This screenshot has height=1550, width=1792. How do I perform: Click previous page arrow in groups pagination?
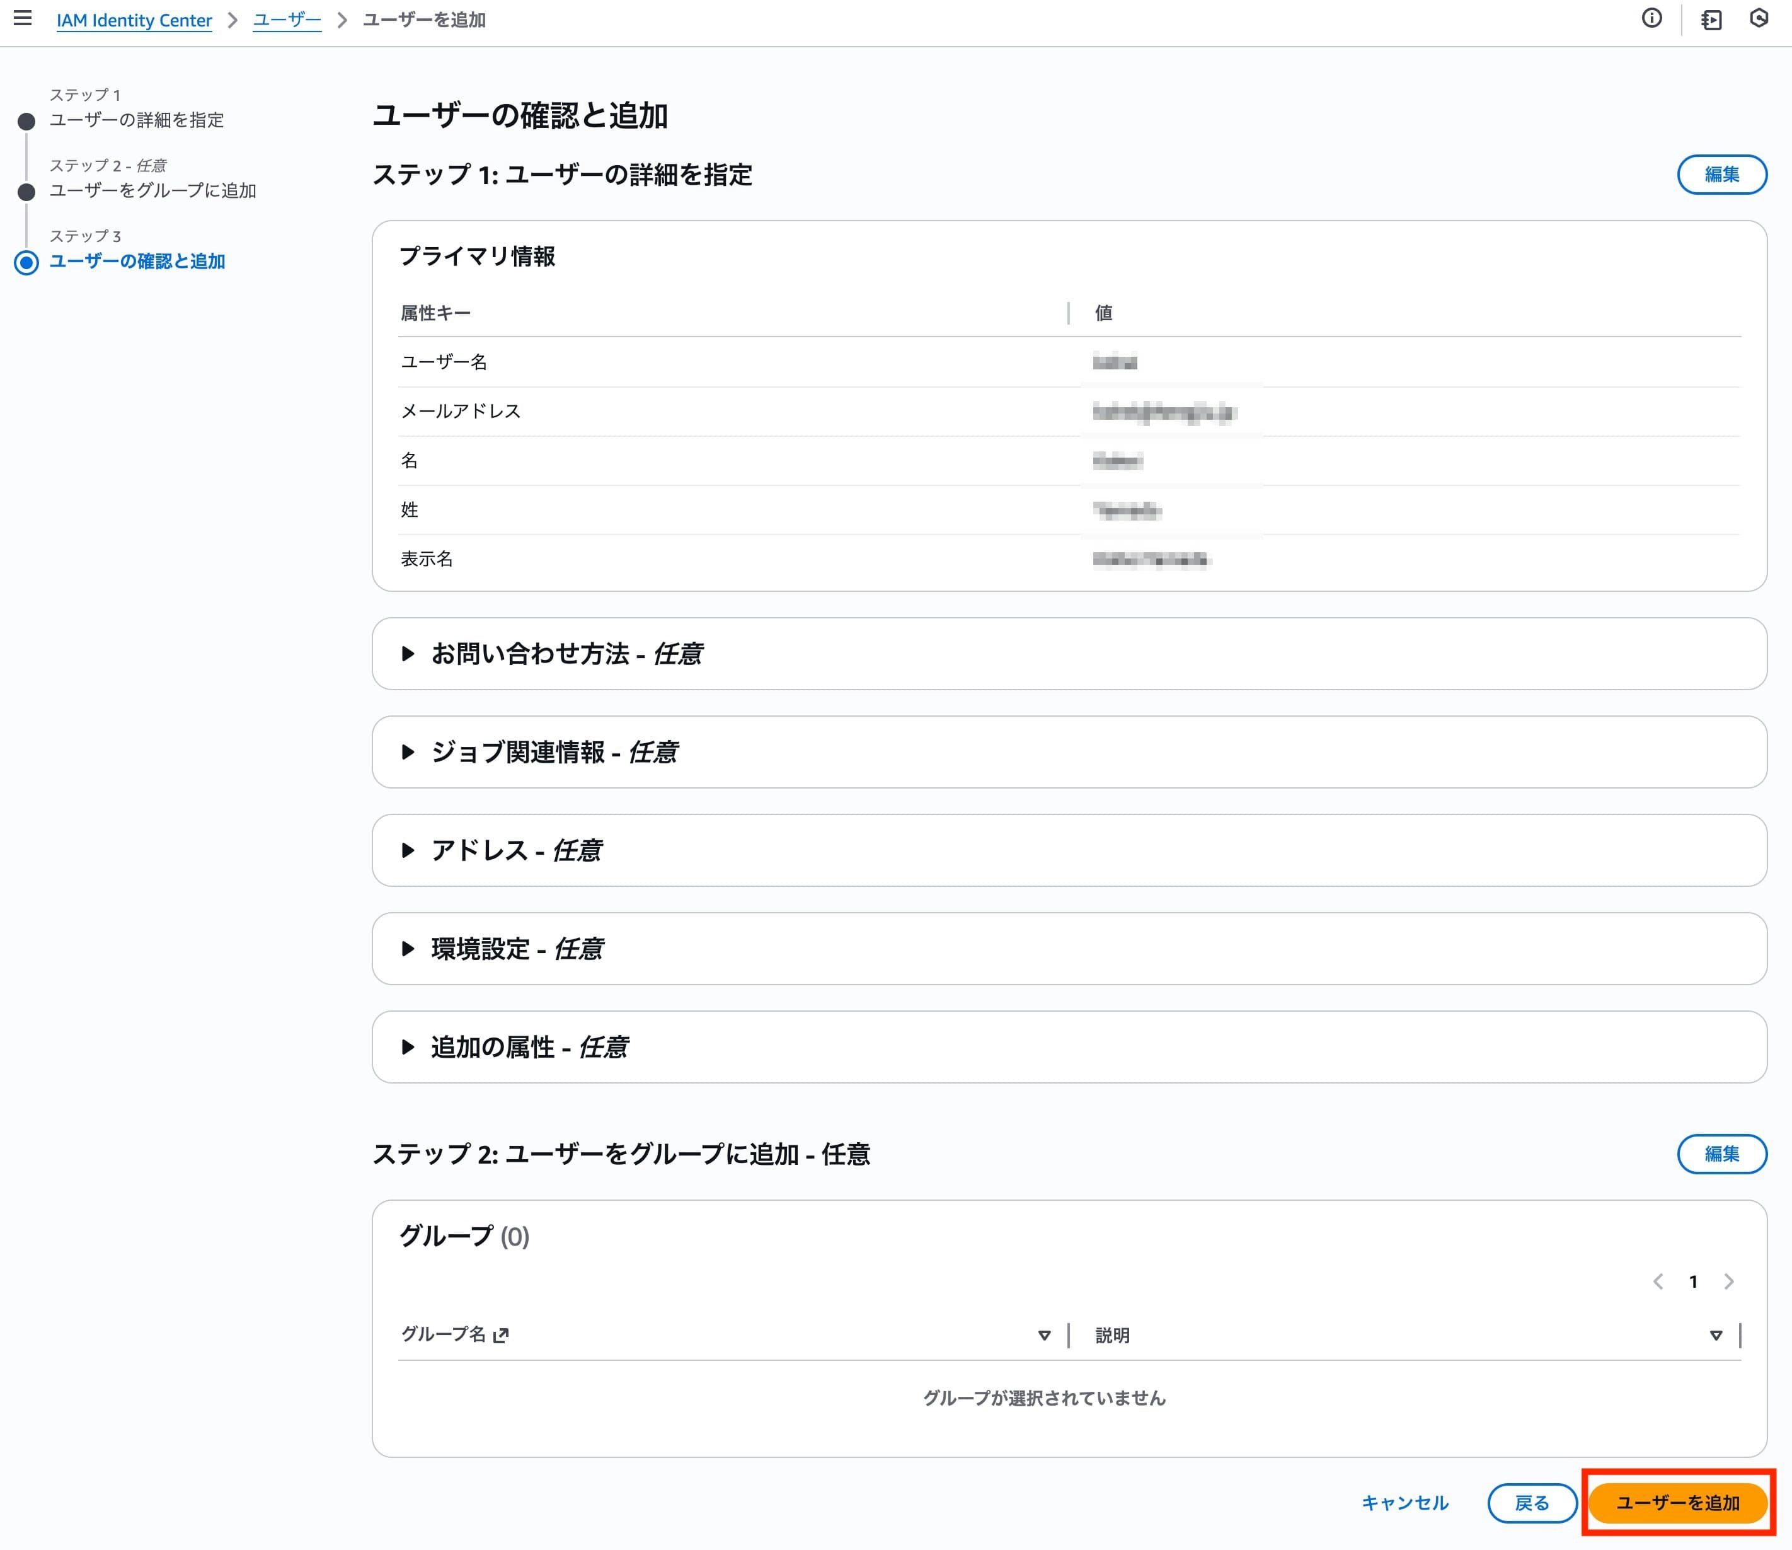(1657, 1282)
